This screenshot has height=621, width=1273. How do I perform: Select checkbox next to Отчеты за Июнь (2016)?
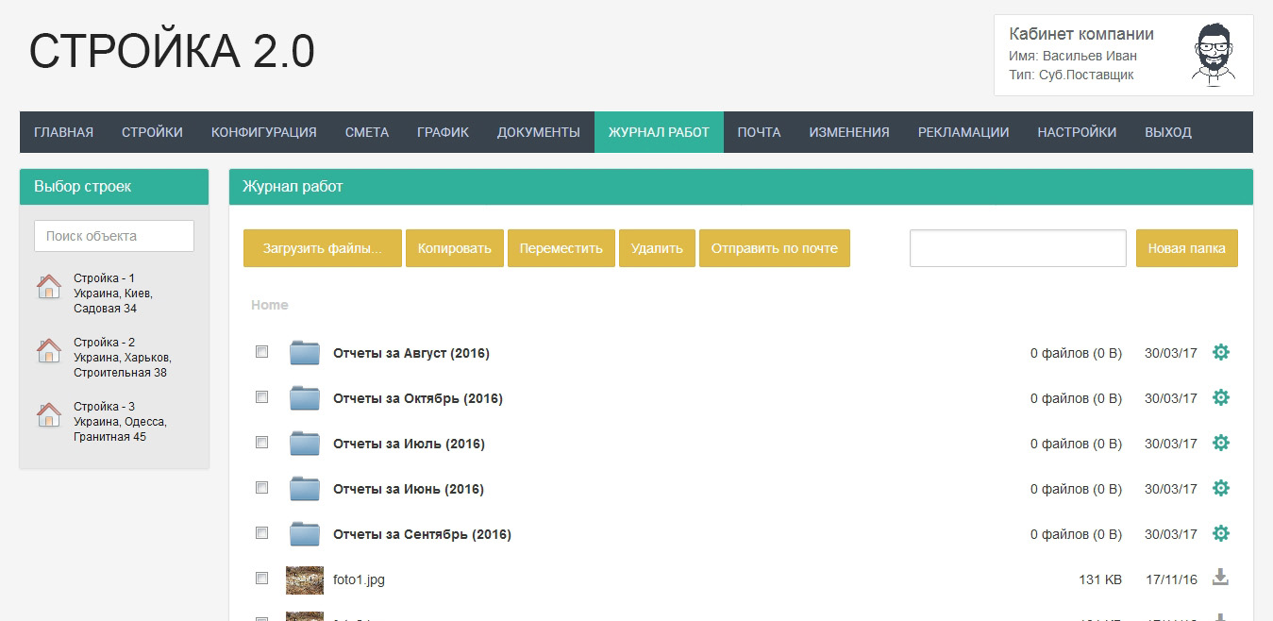pyautogui.click(x=262, y=488)
